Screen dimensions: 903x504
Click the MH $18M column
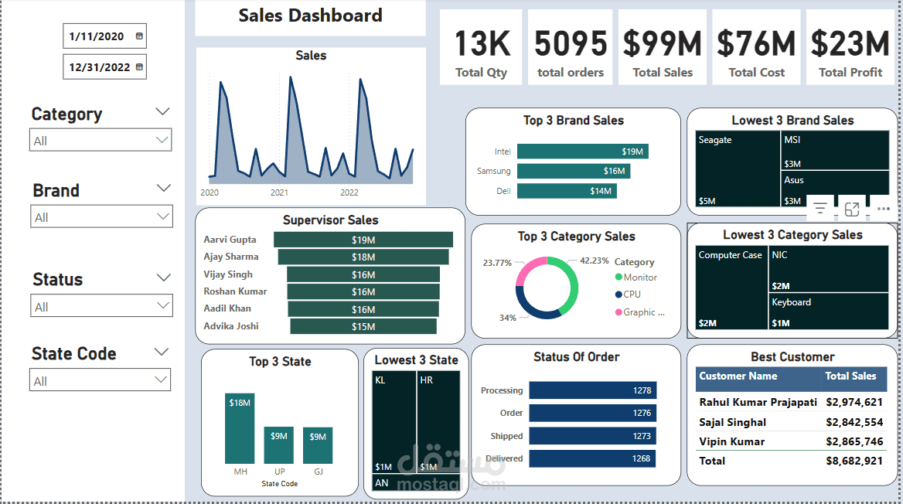(240, 428)
